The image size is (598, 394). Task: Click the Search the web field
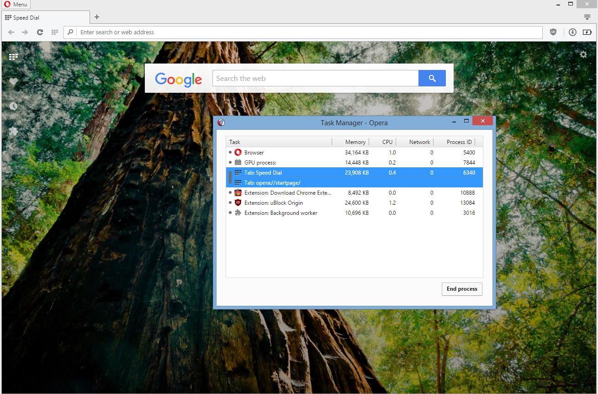(x=315, y=78)
